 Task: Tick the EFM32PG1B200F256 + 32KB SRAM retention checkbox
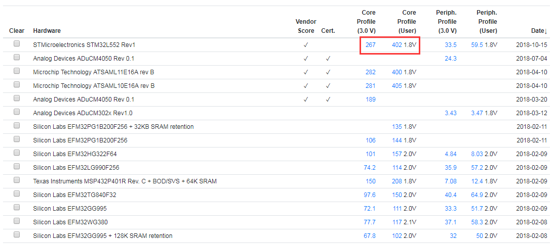[17, 125]
